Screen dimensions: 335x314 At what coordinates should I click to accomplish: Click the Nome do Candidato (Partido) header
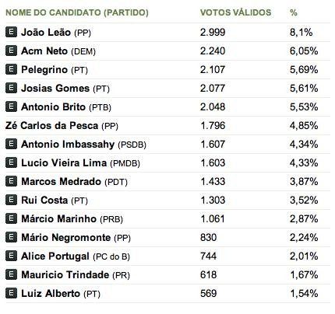click(77, 12)
